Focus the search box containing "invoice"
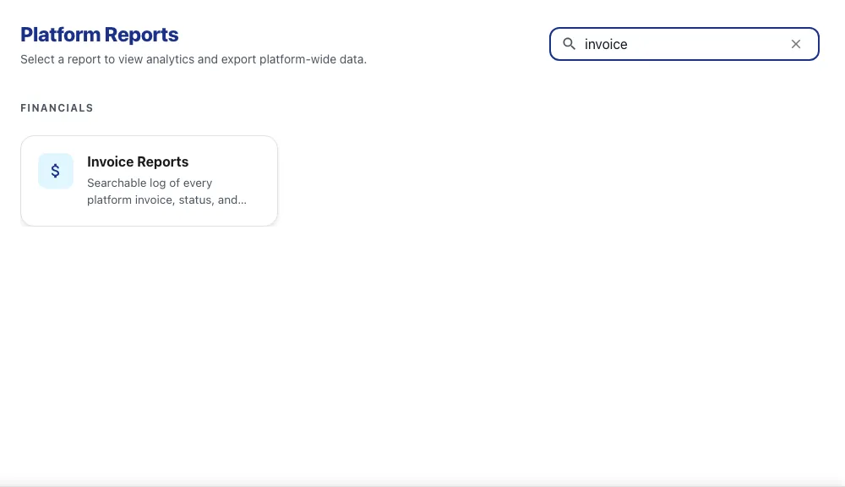The image size is (845, 487). [684, 44]
